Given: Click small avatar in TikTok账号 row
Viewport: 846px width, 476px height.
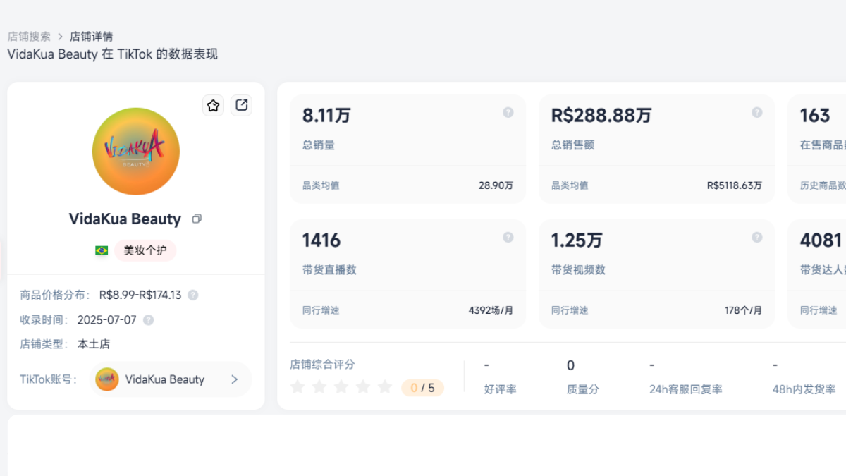Looking at the screenshot, I should [x=107, y=379].
